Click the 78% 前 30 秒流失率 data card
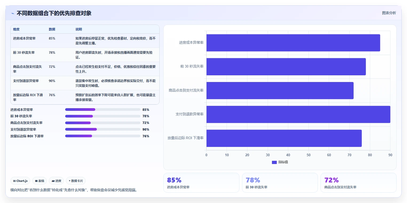The height and width of the screenshot is (203, 407). 280,183
